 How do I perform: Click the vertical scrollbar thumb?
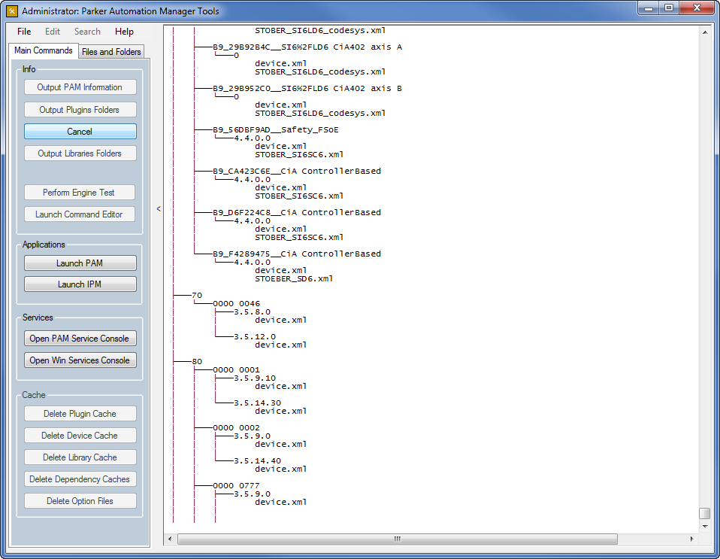tap(705, 513)
